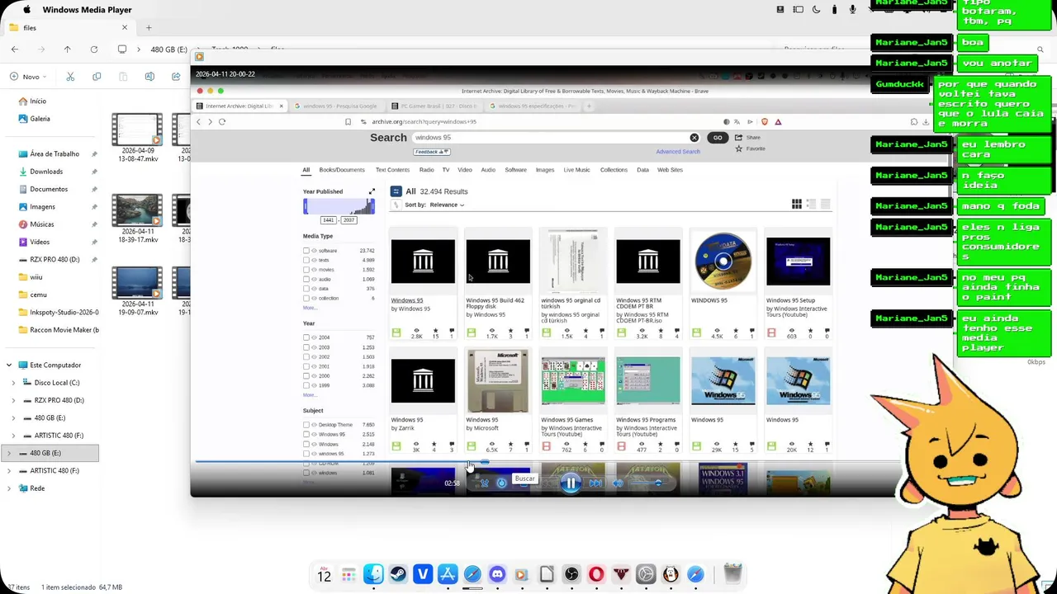Screen dimensions: 1057x594
Task: Switch to the Software tab
Action: [x=515, y=170]
